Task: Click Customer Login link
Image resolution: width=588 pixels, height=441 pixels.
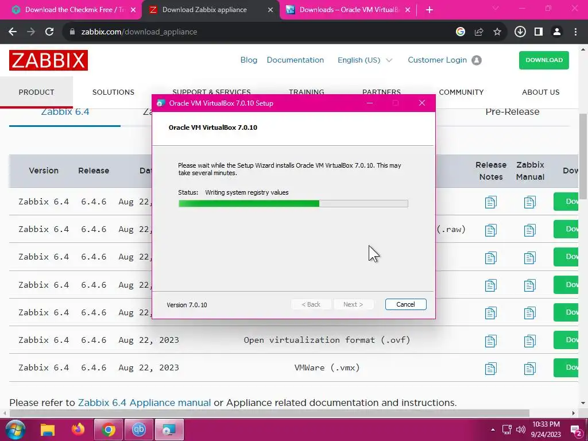Action: [x=437, y=60]
